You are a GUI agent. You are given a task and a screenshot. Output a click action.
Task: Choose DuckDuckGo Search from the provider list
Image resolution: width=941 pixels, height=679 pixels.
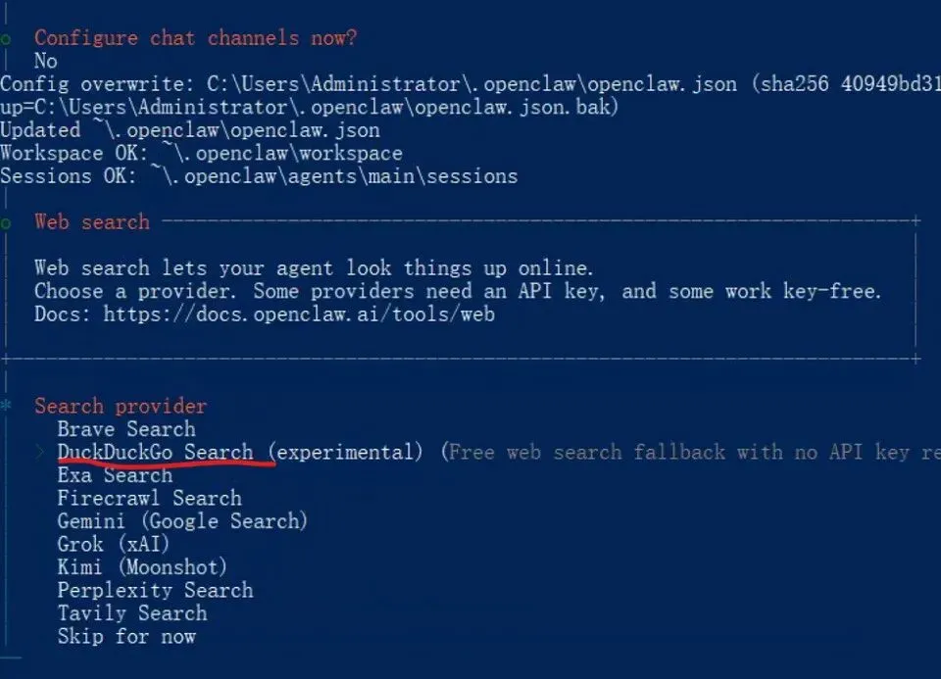pos(155,453)
